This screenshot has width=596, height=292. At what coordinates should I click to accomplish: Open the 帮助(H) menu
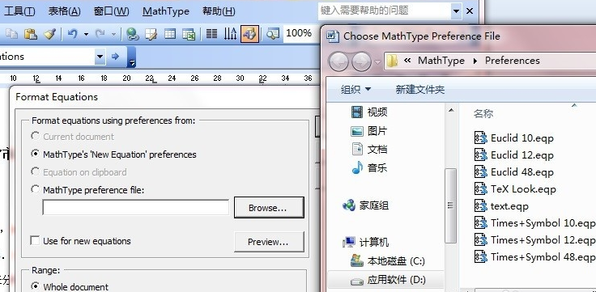coord(219,11)
